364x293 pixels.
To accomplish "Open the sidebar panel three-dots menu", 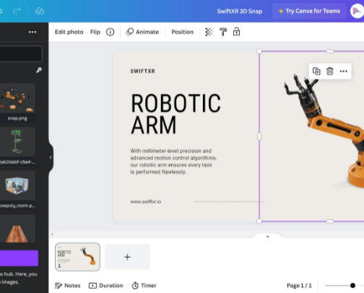I will tap(32, 32).
